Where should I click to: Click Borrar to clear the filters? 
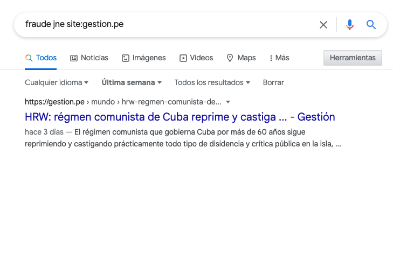click(273, 82)
